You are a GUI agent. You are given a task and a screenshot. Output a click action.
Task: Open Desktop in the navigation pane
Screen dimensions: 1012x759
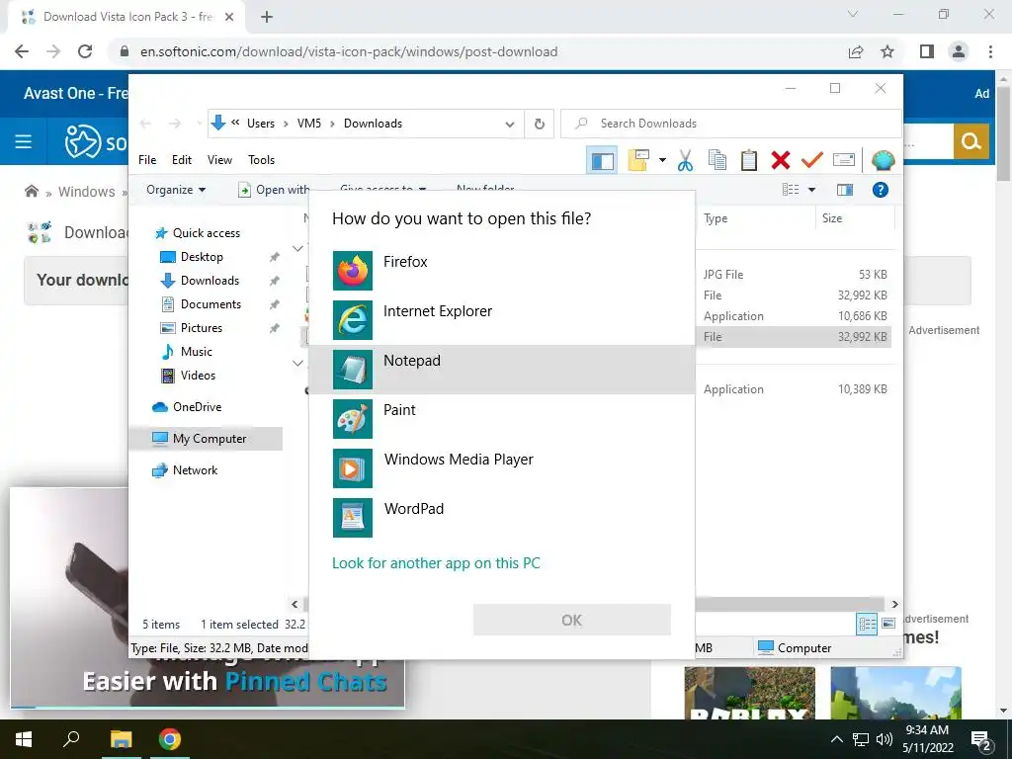pyautogui.click(x=202, y=257)
